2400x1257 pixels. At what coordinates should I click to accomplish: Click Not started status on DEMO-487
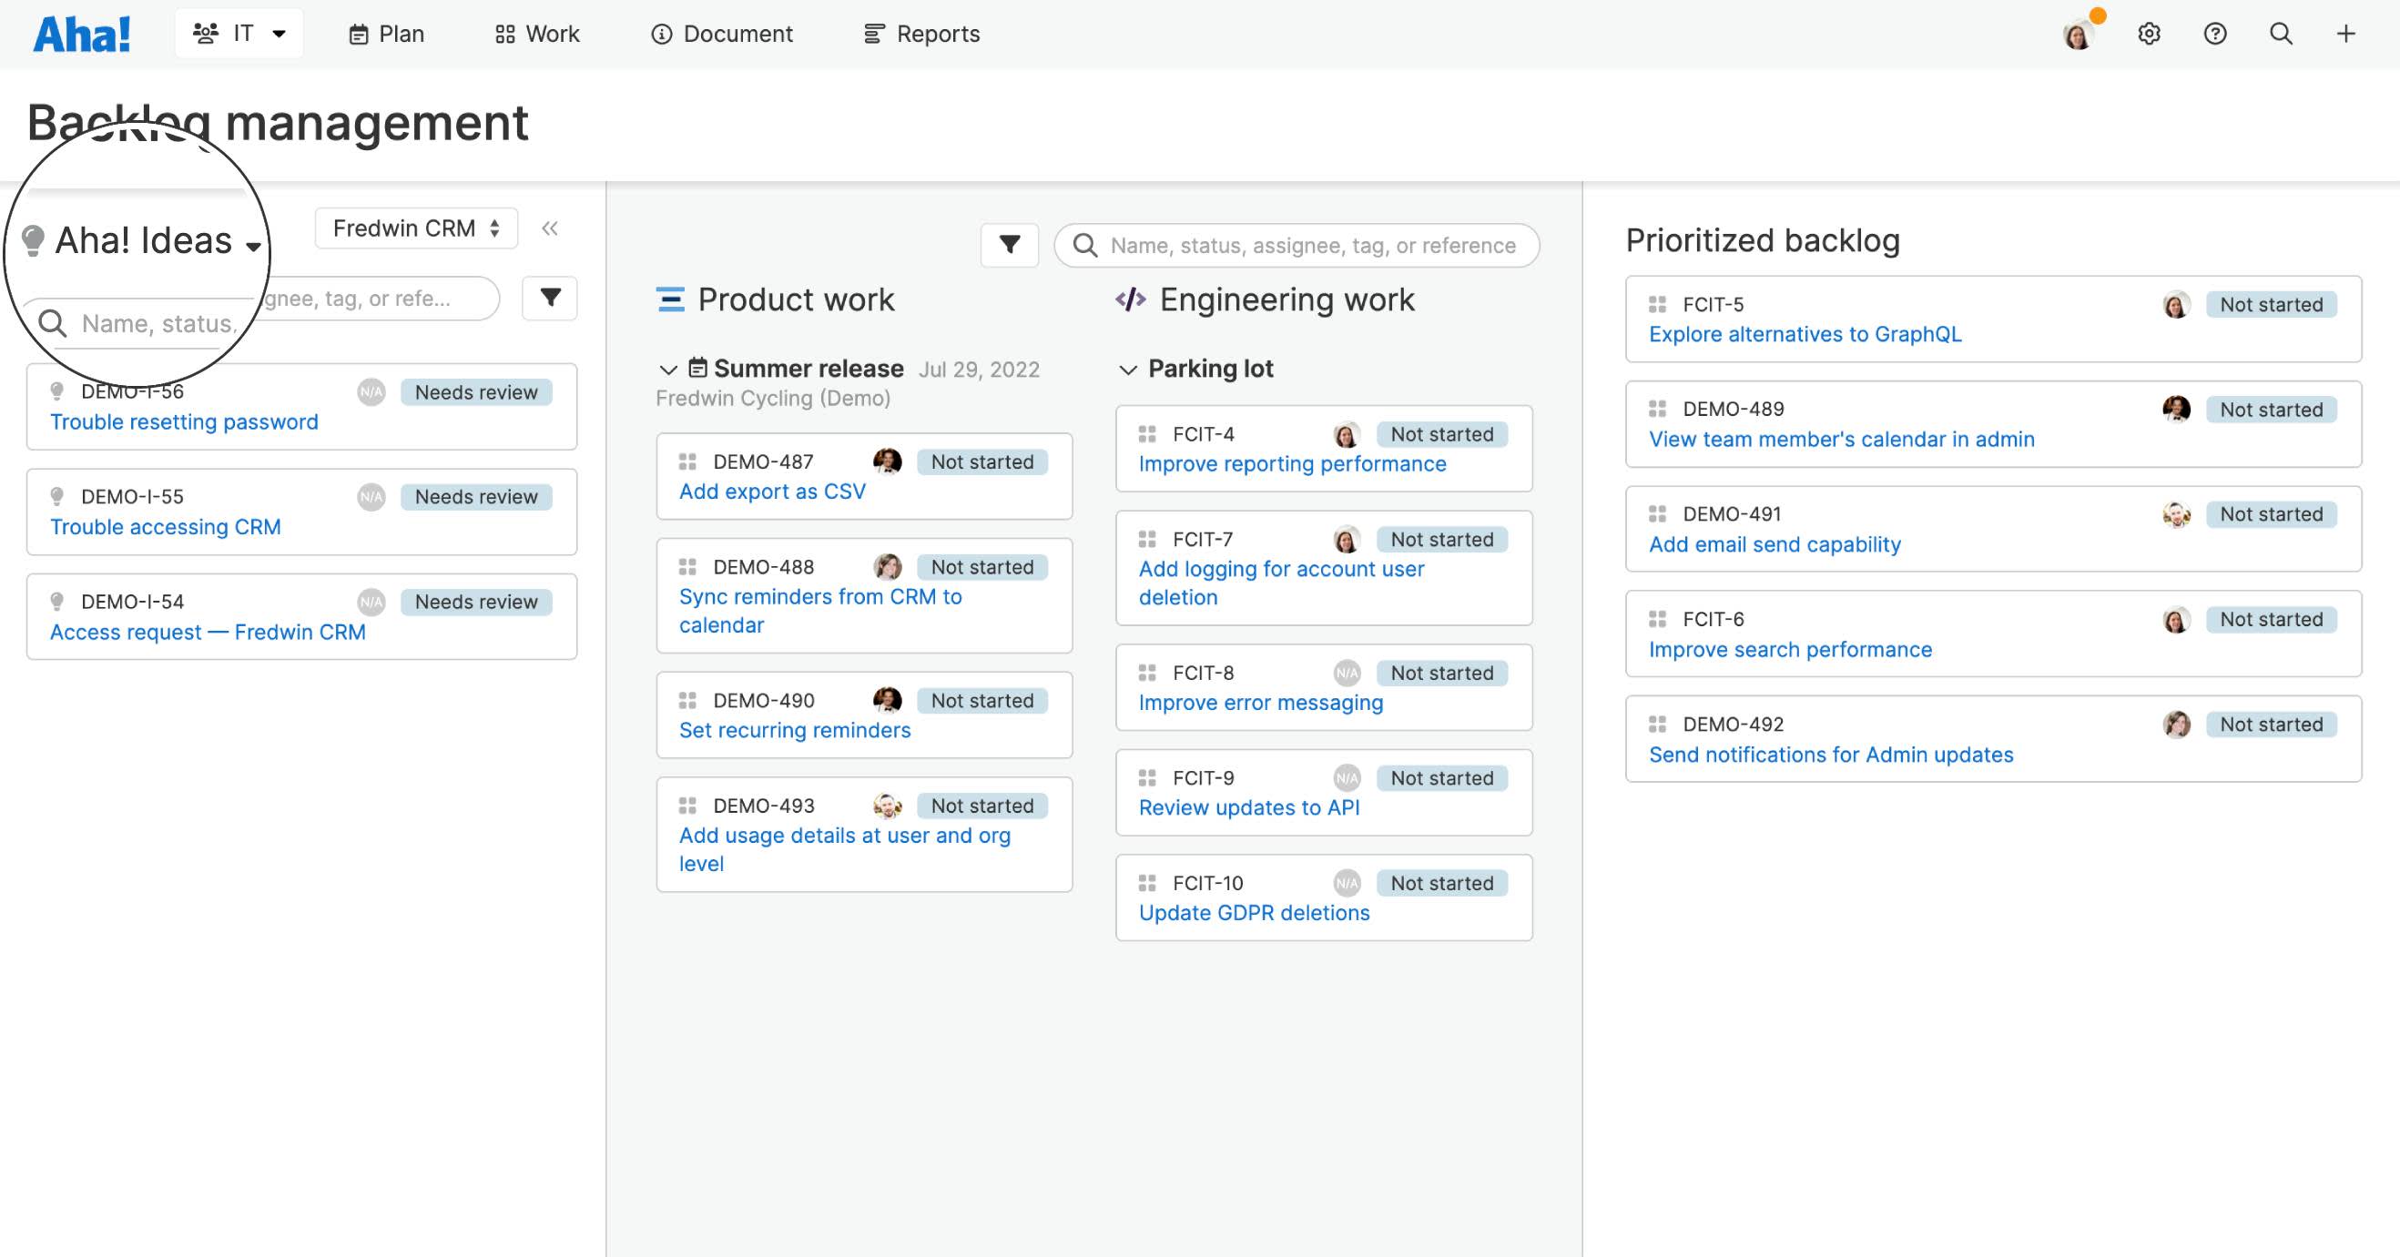click(x=982, y=461)
